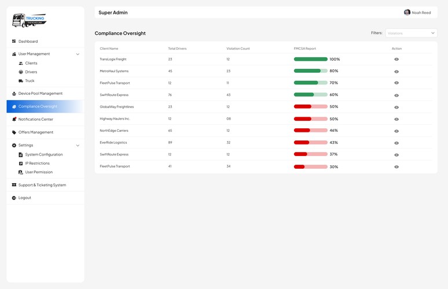Open GlobalWay Freightlines view eye icon
The image size is (448, 289).
coord(396,108)
